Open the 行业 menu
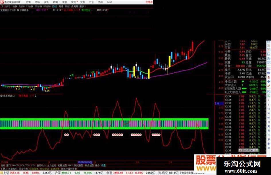The width and height of the screenshot is (271, 175). pos(91,2)
